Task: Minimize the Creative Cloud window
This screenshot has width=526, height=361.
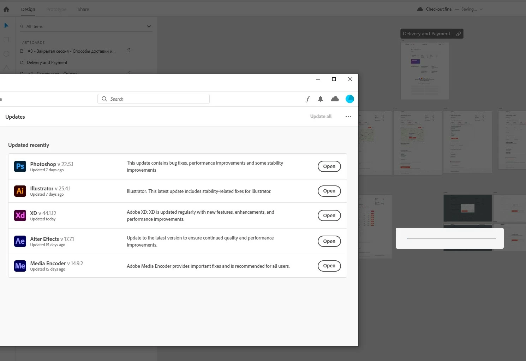Action: [x=318, y=79]
